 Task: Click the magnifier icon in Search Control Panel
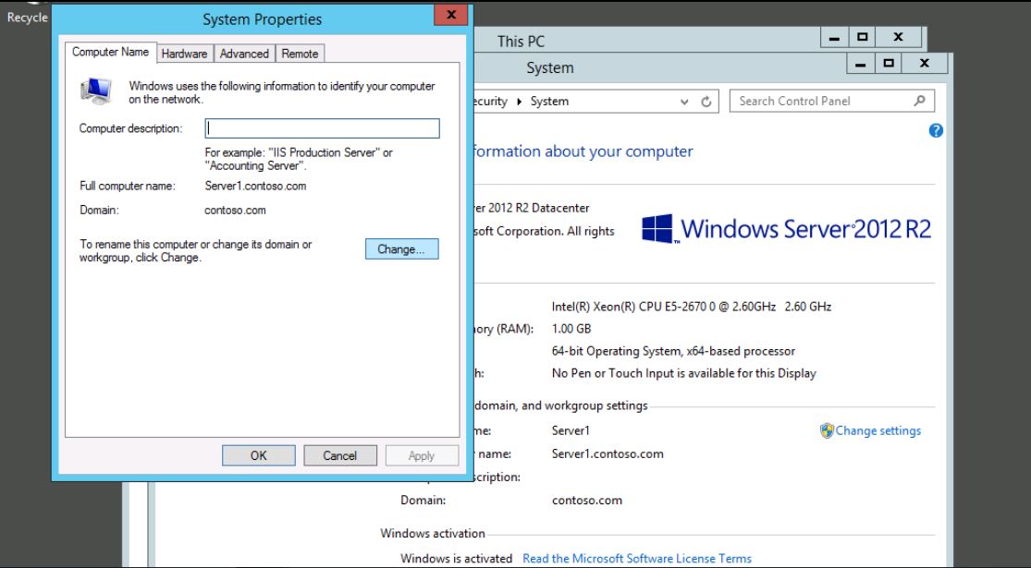pyautogui.click(x=918, y=101)
